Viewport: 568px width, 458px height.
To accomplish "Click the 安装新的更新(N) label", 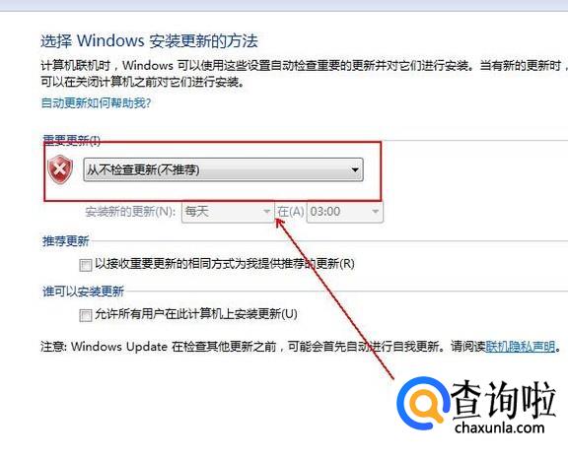I will click(x=130, y=212).
